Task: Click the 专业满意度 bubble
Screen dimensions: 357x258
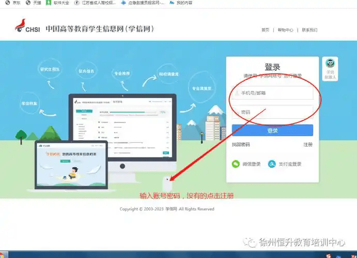Action: (x=201, y=88)
